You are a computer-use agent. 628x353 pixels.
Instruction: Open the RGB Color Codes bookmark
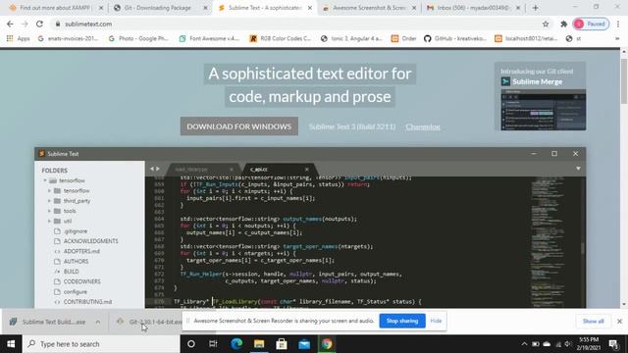(281, 38)
